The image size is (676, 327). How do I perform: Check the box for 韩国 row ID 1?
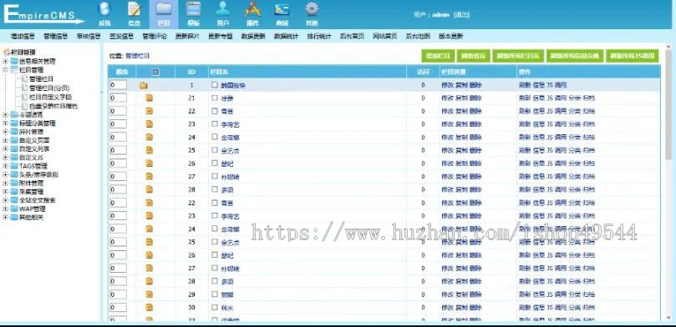[215, 85]
